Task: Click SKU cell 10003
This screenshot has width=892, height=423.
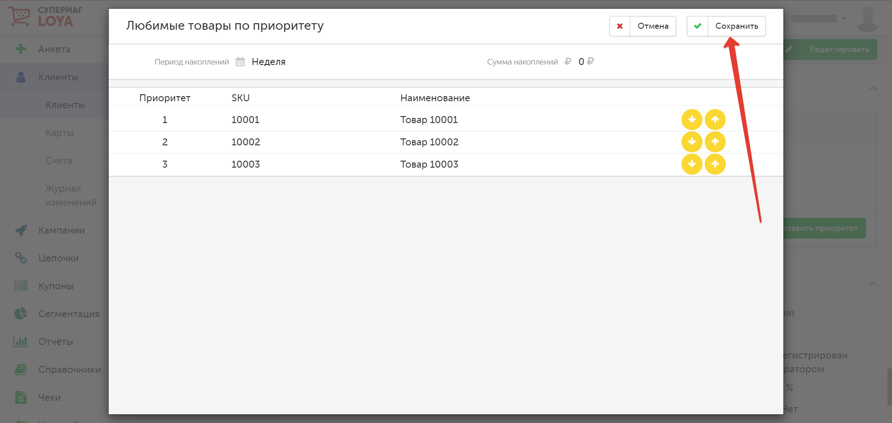Action: point(246,164)
